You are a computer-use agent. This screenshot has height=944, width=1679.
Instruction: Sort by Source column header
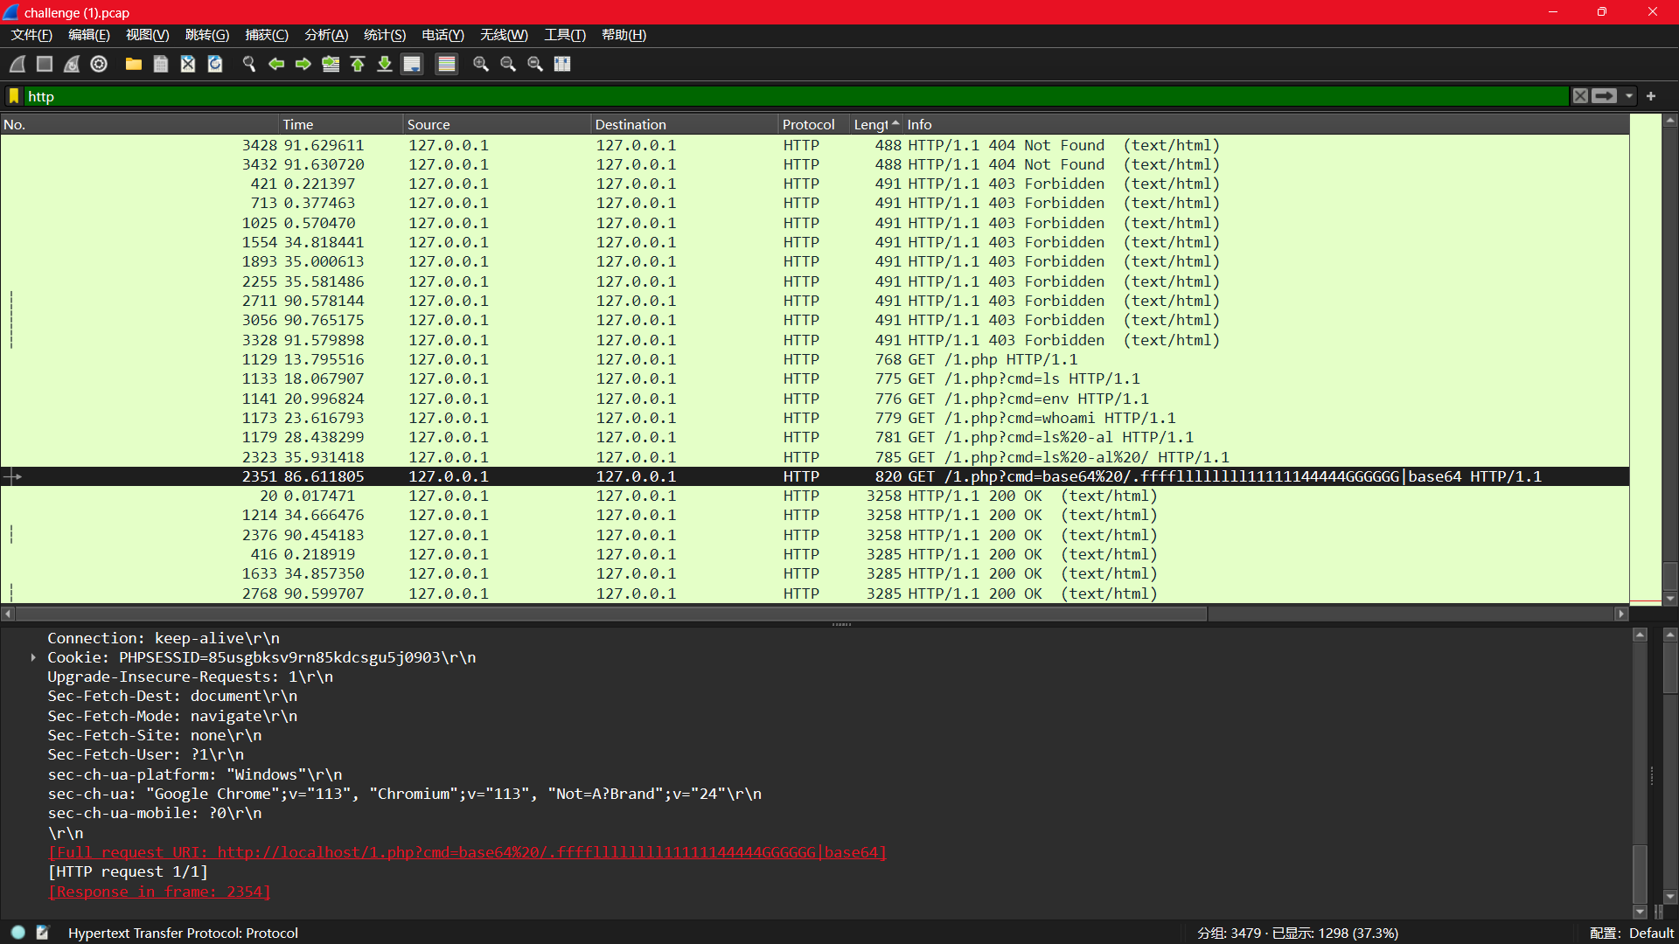497,124
